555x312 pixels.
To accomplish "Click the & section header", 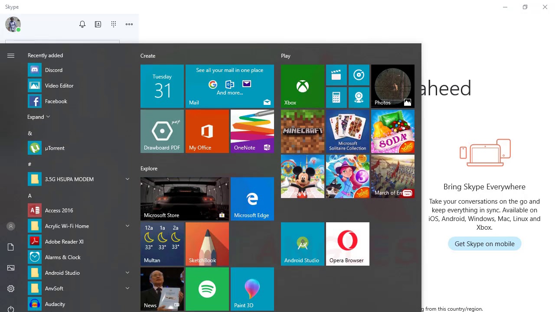I will pos(30,133).
